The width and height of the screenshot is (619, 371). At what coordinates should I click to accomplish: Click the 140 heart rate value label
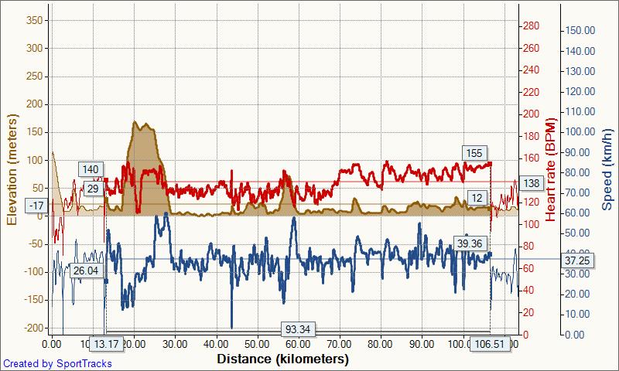click(x=91, y=169)
